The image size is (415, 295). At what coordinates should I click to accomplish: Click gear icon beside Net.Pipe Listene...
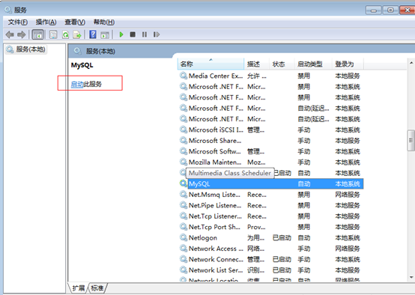pyautogui.click(x=183, y=205)
